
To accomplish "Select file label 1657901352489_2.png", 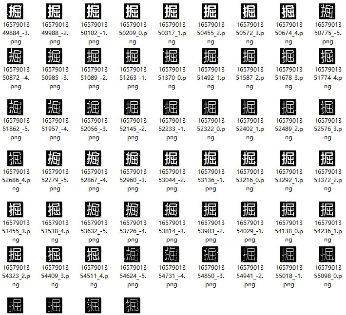I will click(x=289, y=129).
